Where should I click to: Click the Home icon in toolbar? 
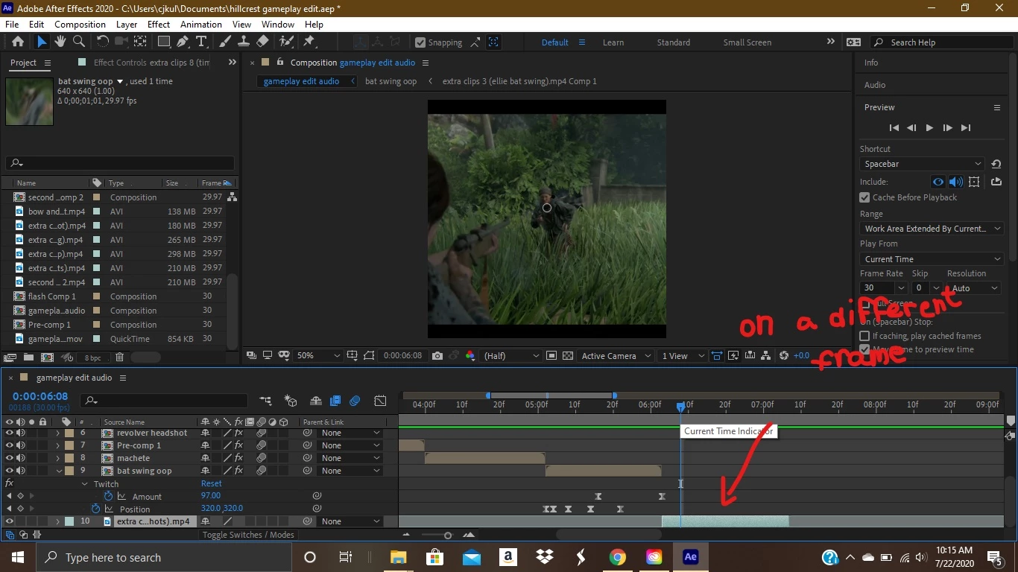click(x=18, y=42)
